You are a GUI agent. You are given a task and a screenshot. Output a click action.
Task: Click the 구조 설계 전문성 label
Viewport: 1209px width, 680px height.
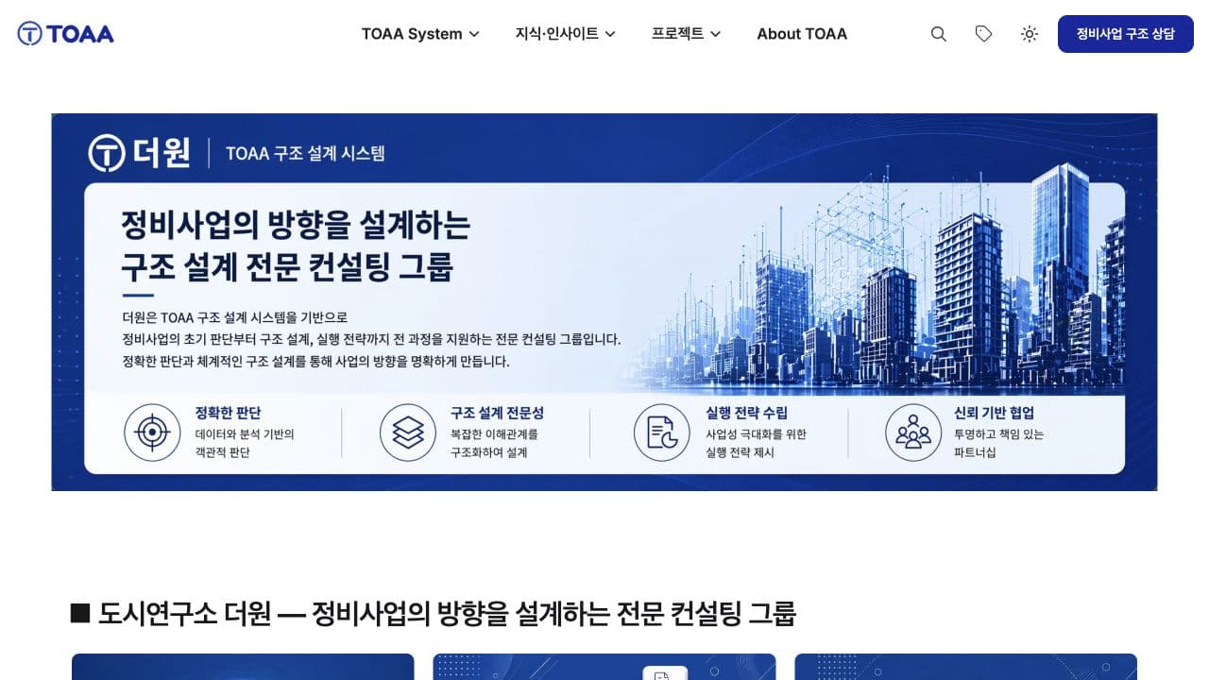coord(498,413)
